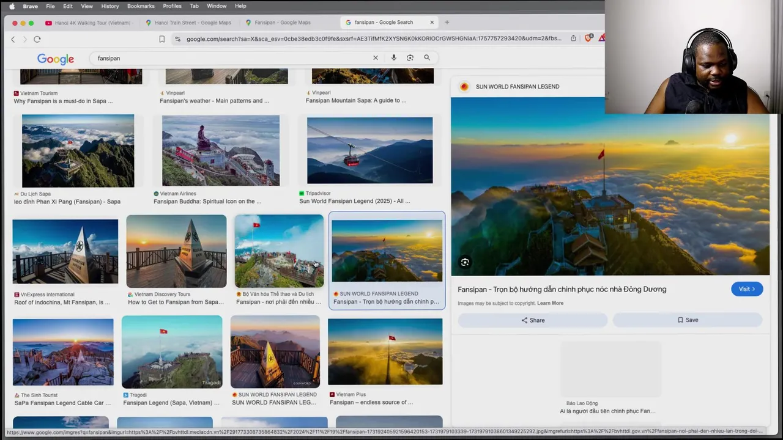Reload the current page
Viewport: 783px width, 440px height.
[37, 39]
